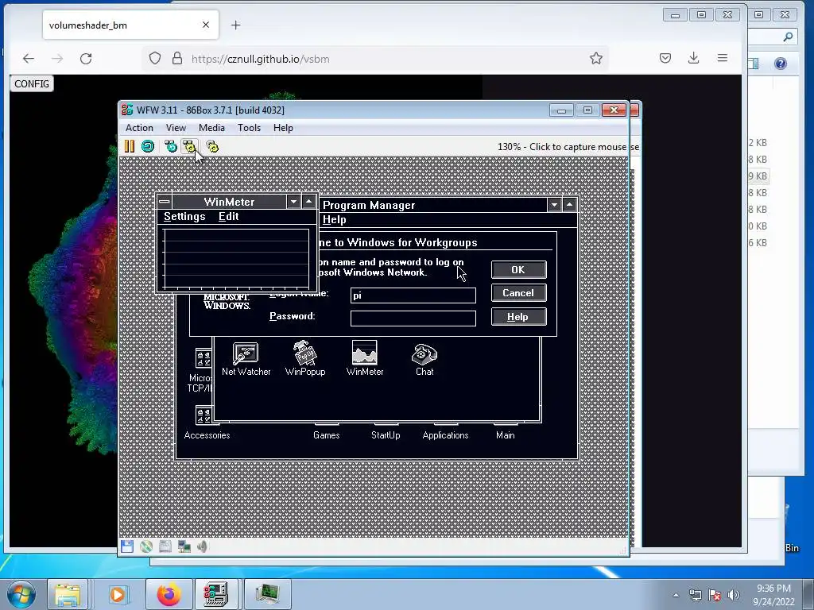Click the Firefox address bar URL

(x=261, y=59)
